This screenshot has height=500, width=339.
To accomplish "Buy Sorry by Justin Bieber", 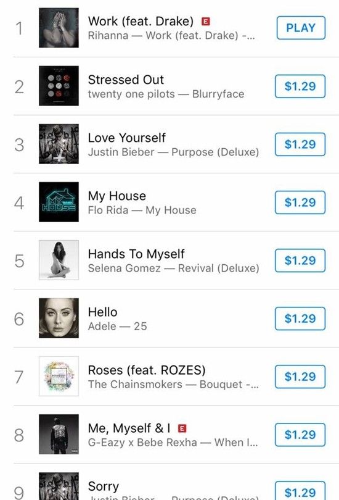I will [300, 491].
